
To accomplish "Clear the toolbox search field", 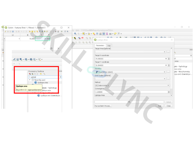I will click(61, 77).
